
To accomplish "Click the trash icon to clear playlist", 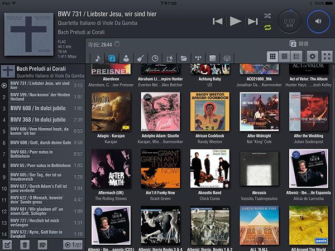I will click(x=25, y=245).
